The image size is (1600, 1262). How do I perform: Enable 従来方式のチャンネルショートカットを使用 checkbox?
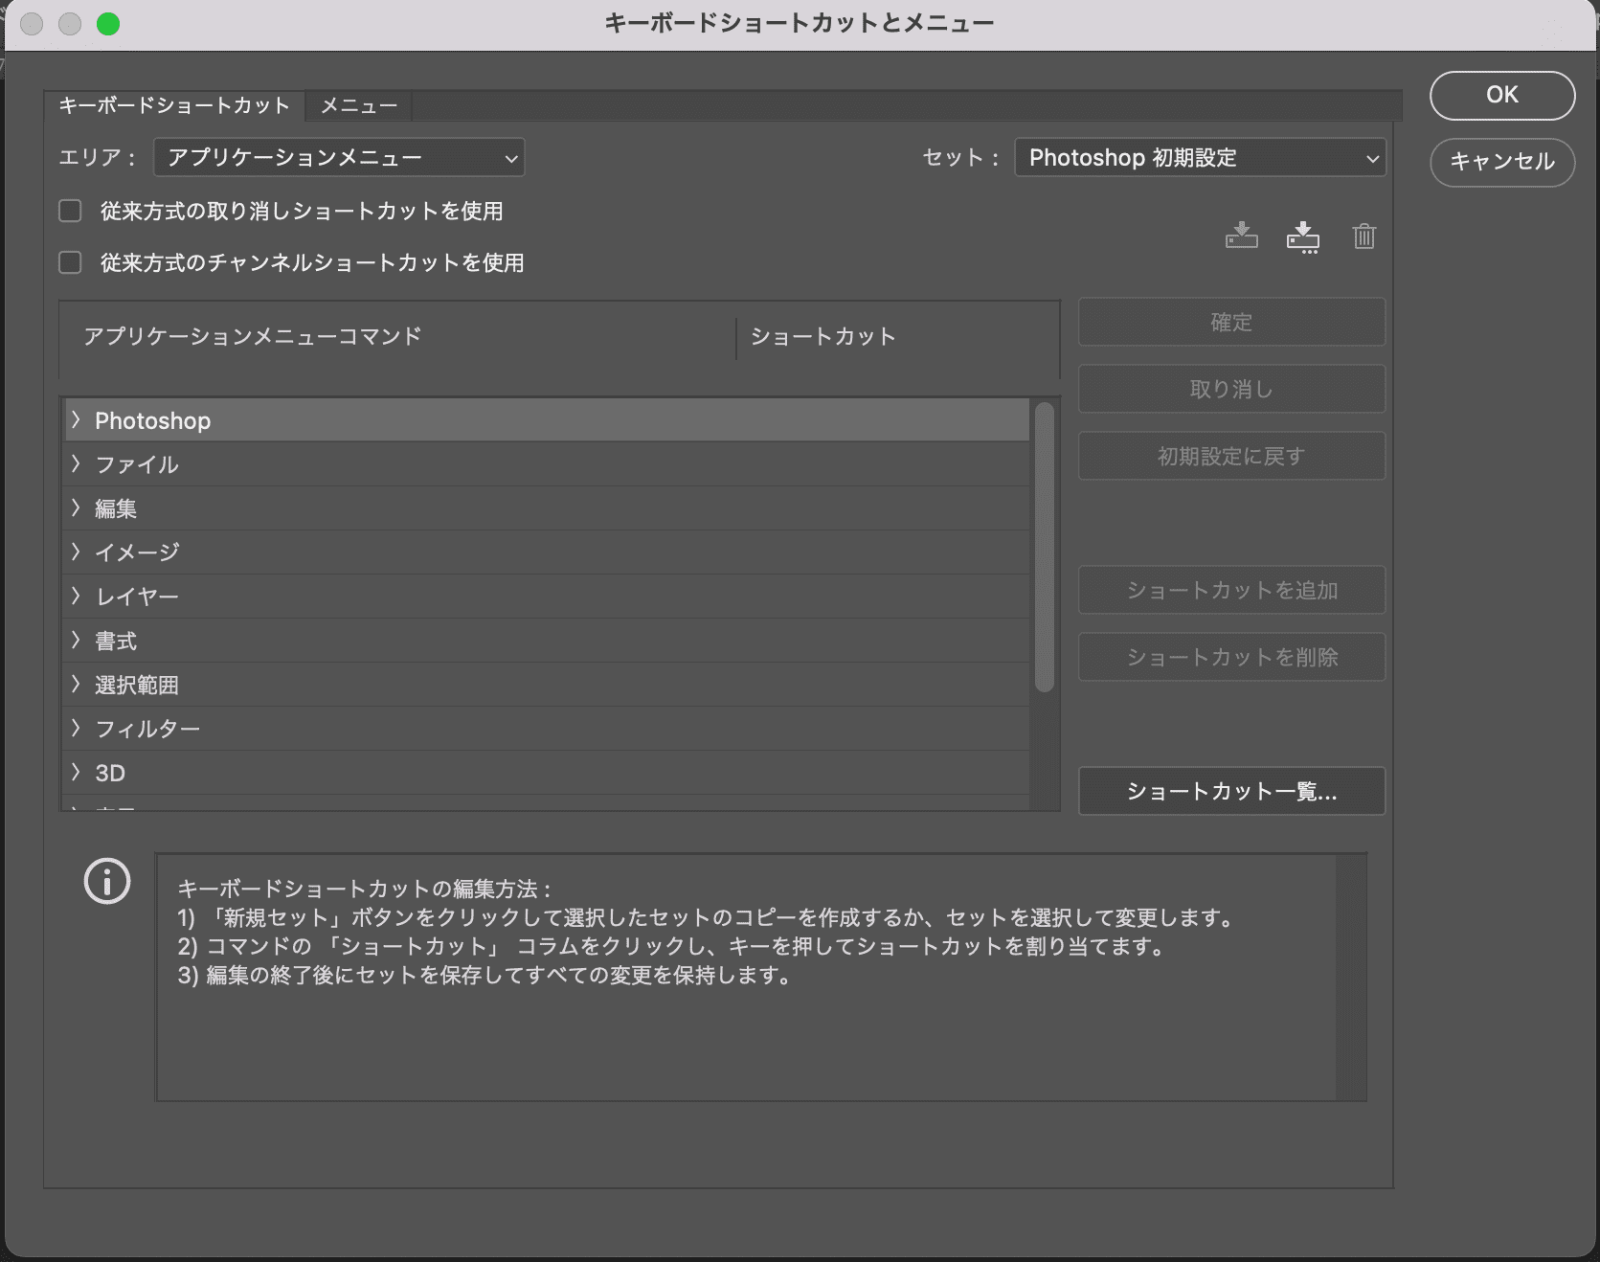(70, 262)
